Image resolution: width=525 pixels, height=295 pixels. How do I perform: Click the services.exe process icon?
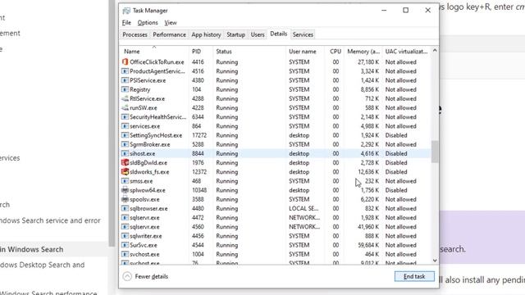pyautogui.click(x=125, y=126)
